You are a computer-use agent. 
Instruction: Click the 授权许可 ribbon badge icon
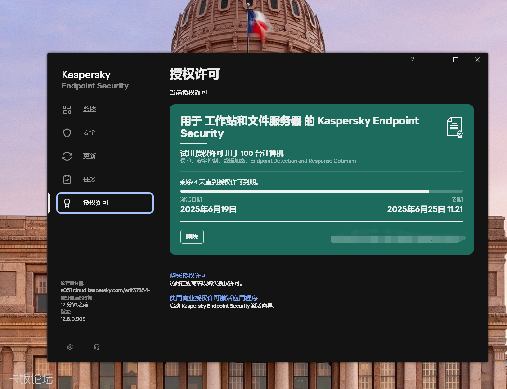(x=67, y=203)
